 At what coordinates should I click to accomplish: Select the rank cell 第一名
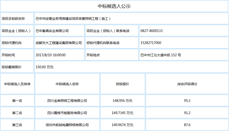(17, 100)
